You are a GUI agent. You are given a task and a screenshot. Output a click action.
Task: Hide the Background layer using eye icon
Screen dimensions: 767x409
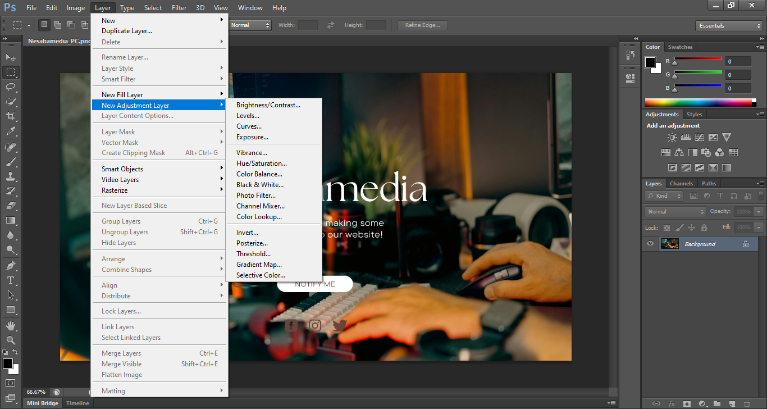(x=650, y=244)
